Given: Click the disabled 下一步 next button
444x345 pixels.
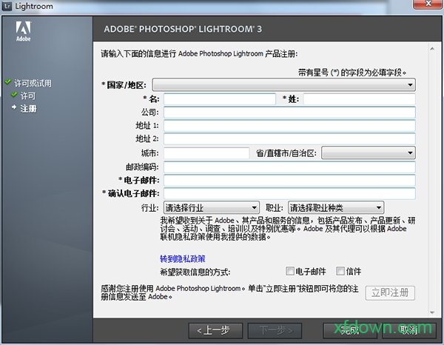Looking at the screenshot, I should pos(275,330).
